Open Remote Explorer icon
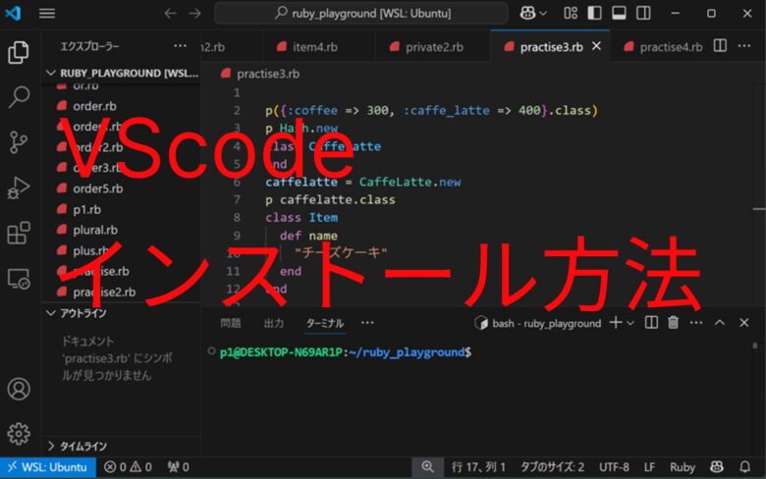The height and width of the screenshot is (479, 766). 19,279
